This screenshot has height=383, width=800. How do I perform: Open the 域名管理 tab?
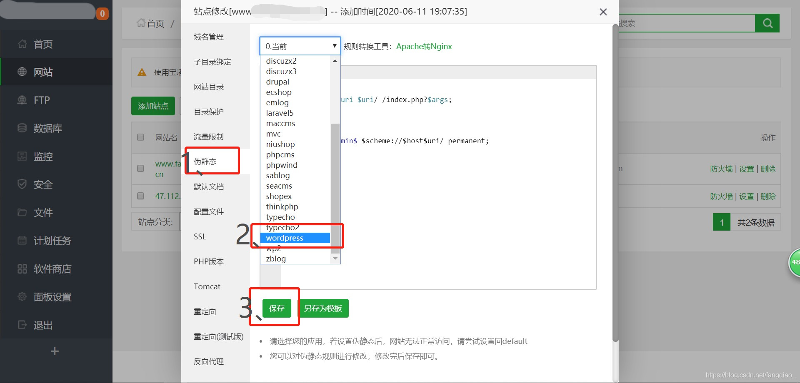pos(209,37)
